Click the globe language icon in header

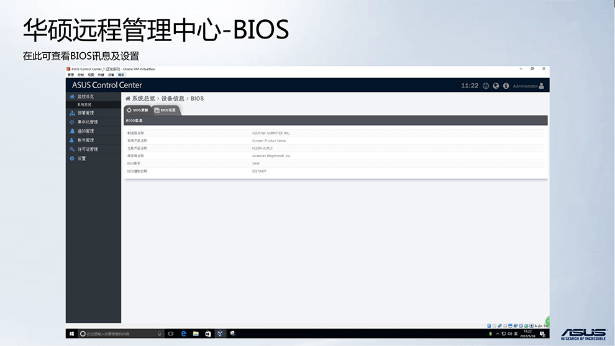click(496, 86)
